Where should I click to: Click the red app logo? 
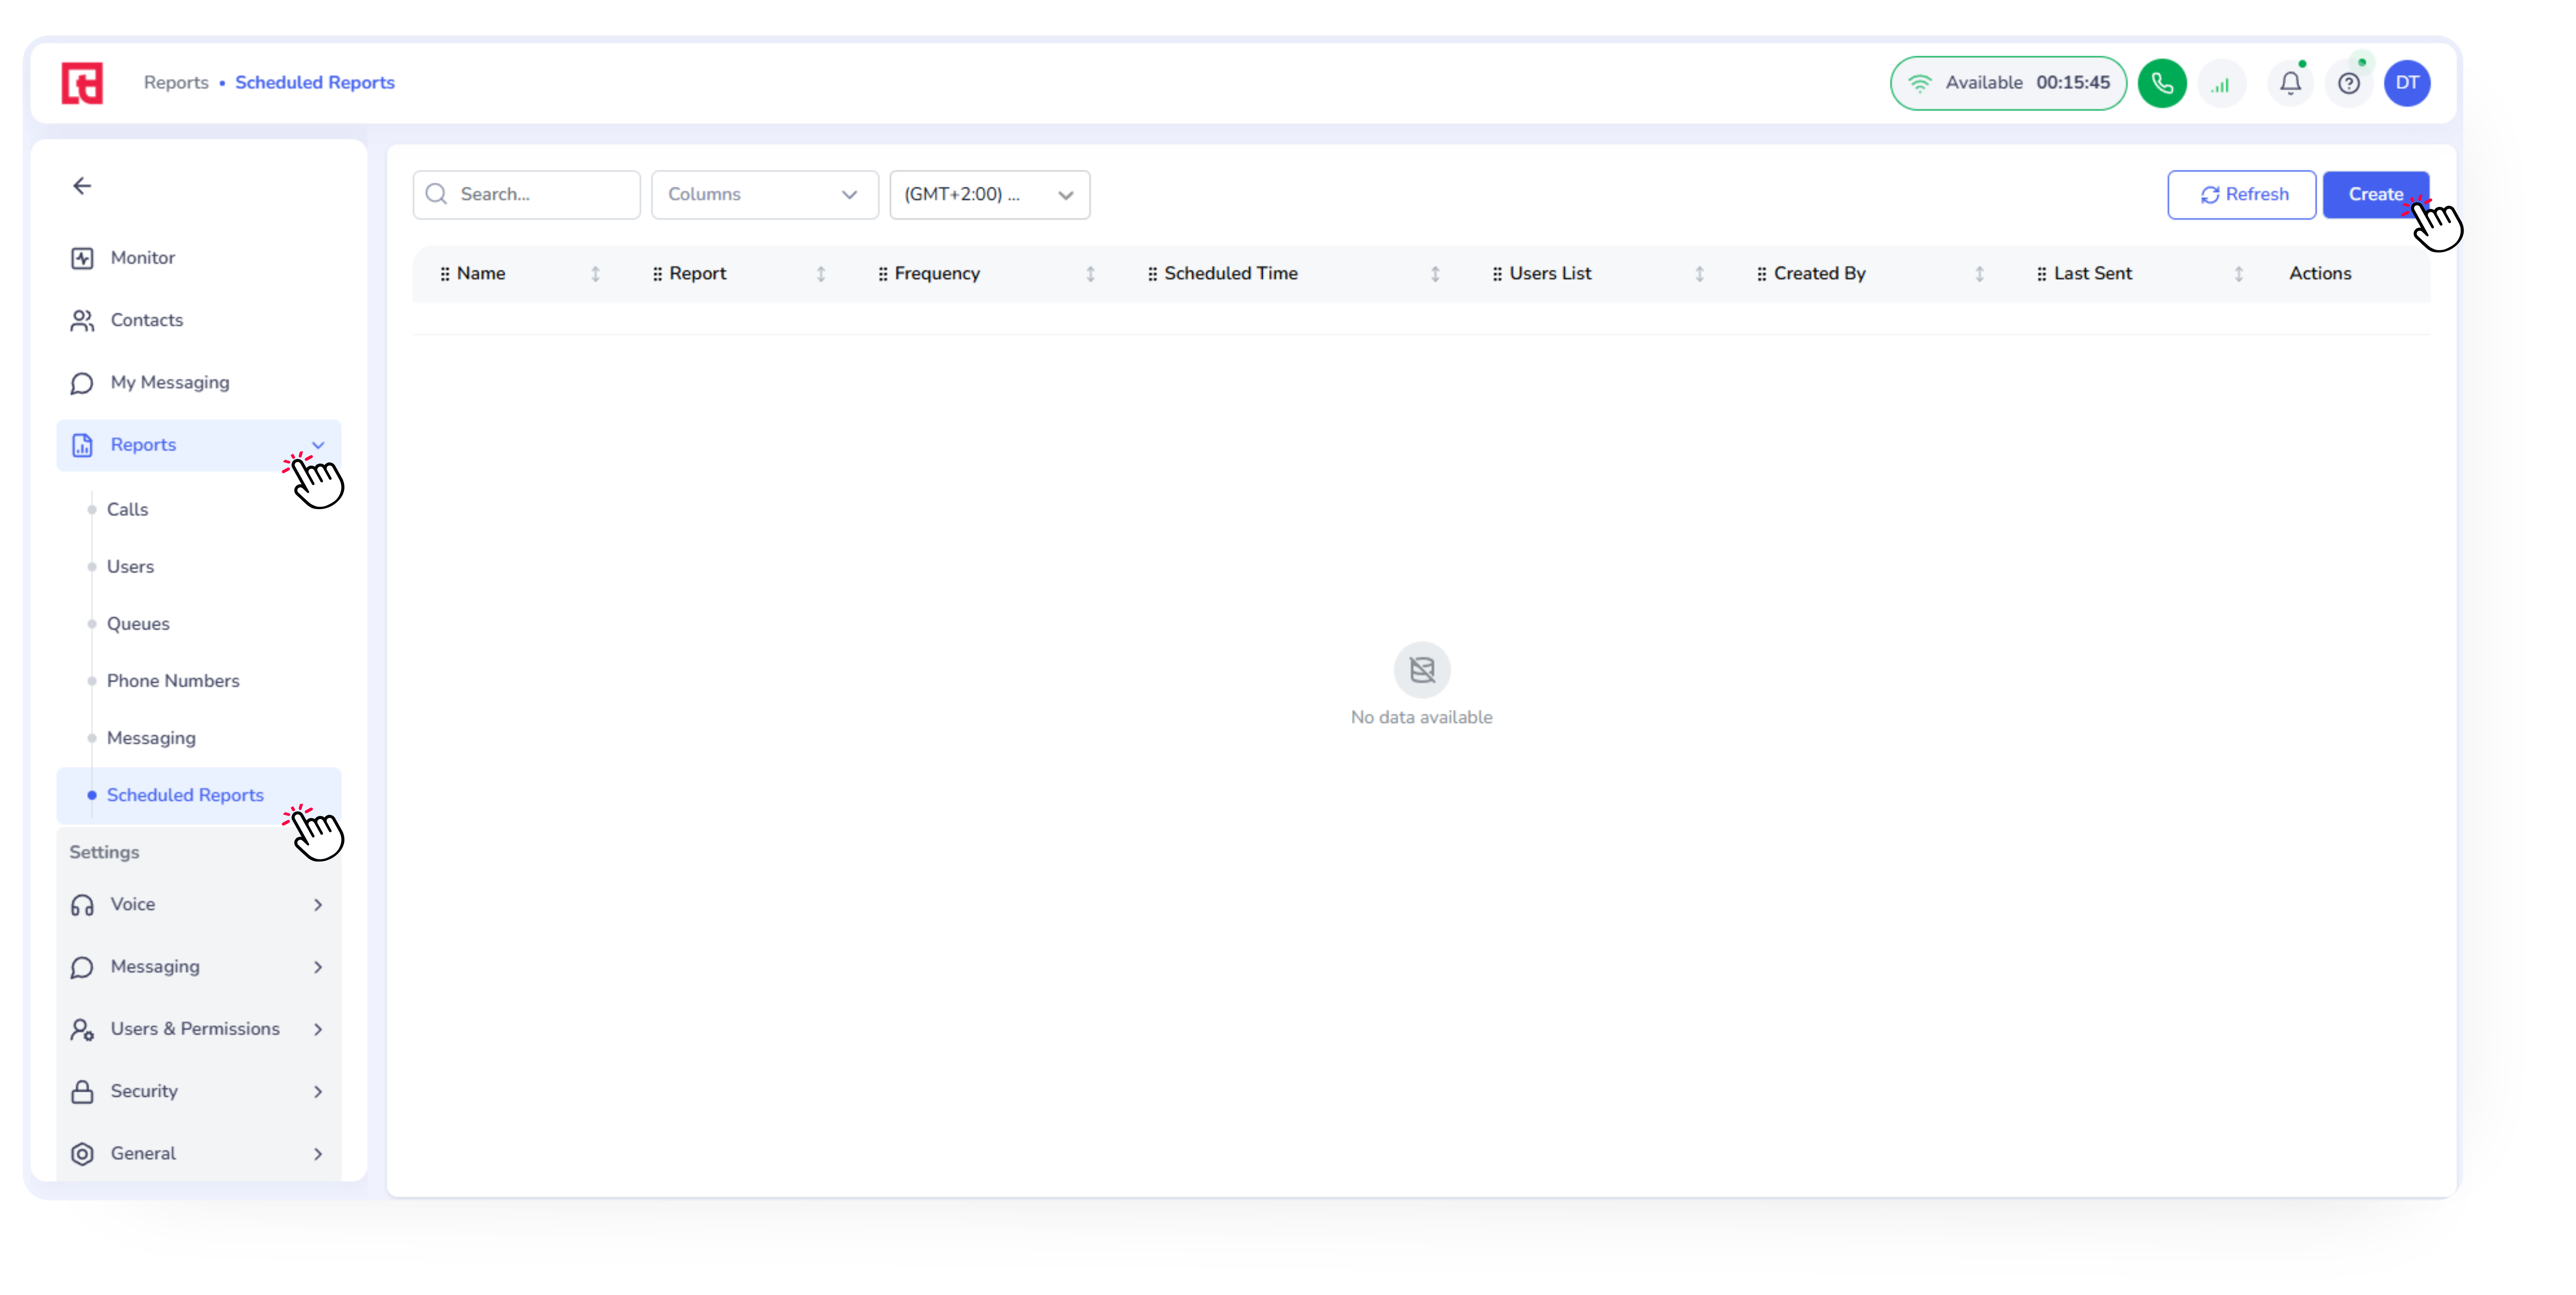tap(82, 83)
